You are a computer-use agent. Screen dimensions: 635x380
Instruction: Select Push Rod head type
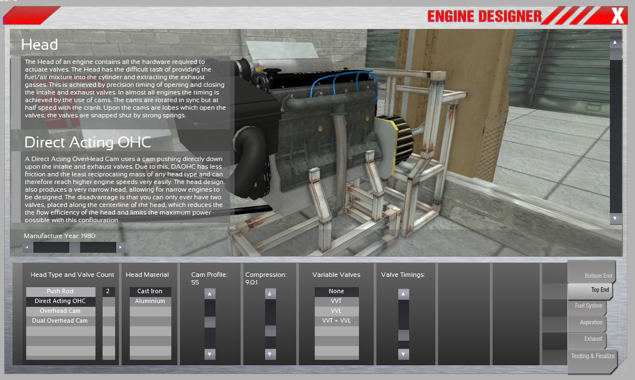pyautogui.click(x=60, y=292)
